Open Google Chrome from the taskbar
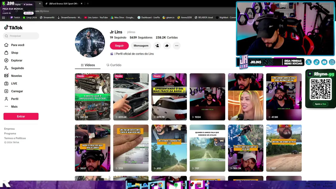 click(160, 185)
